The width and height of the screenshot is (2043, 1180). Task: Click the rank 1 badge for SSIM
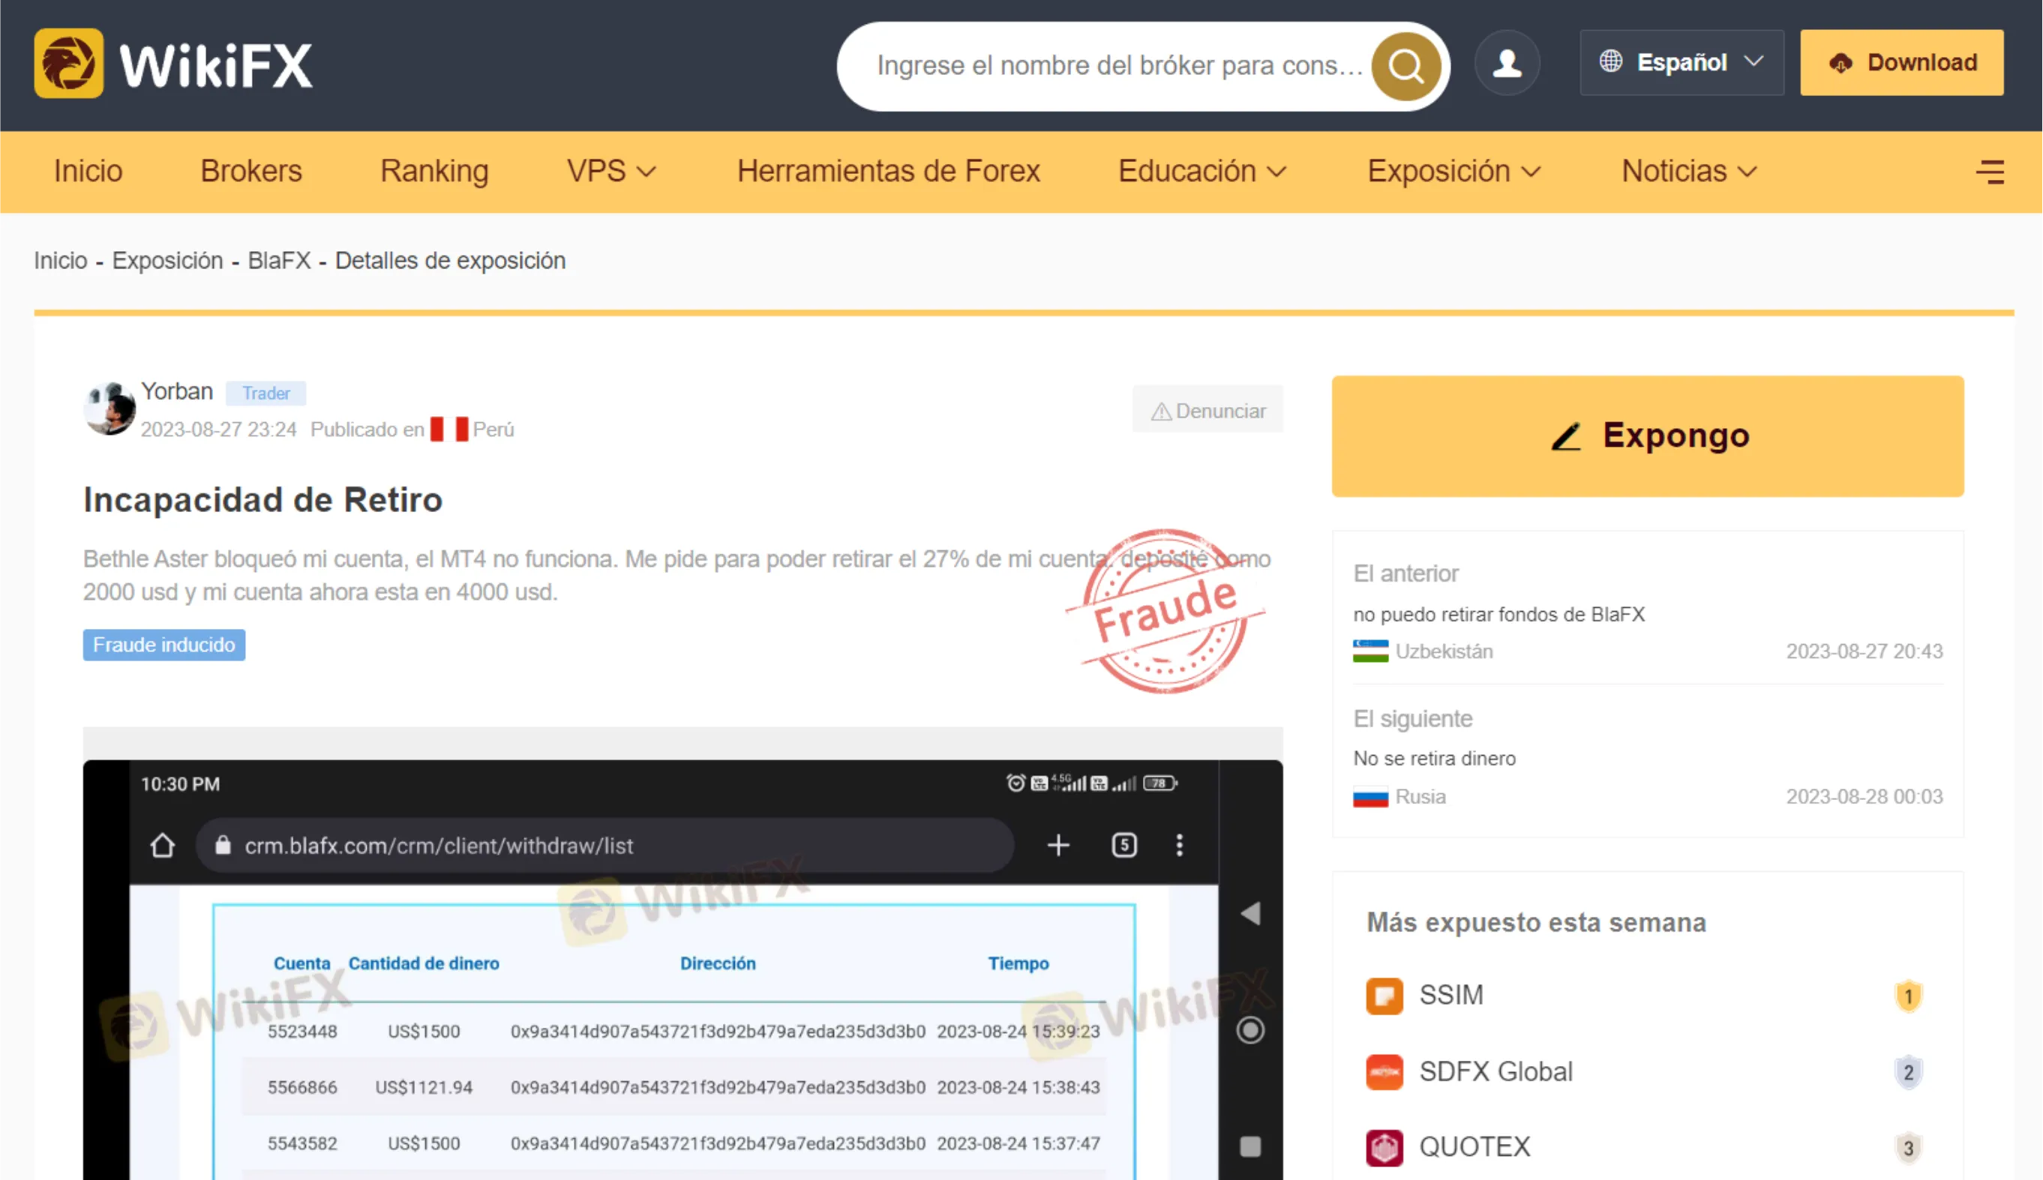(1909, 996)
